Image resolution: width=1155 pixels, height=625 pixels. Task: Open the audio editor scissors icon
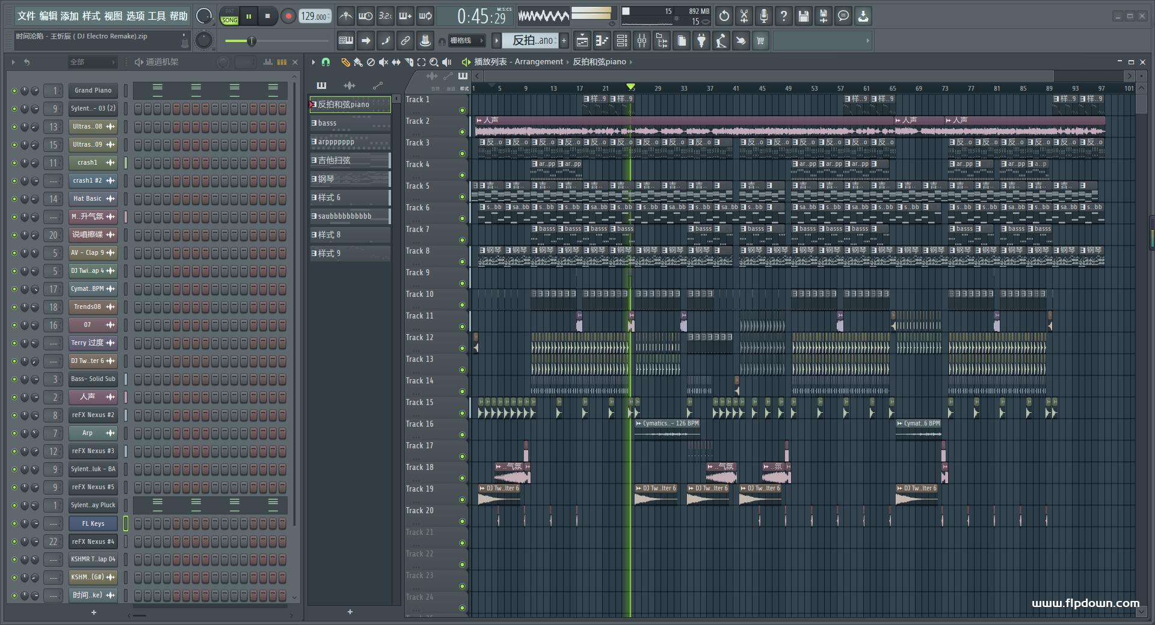pos(744,16)
